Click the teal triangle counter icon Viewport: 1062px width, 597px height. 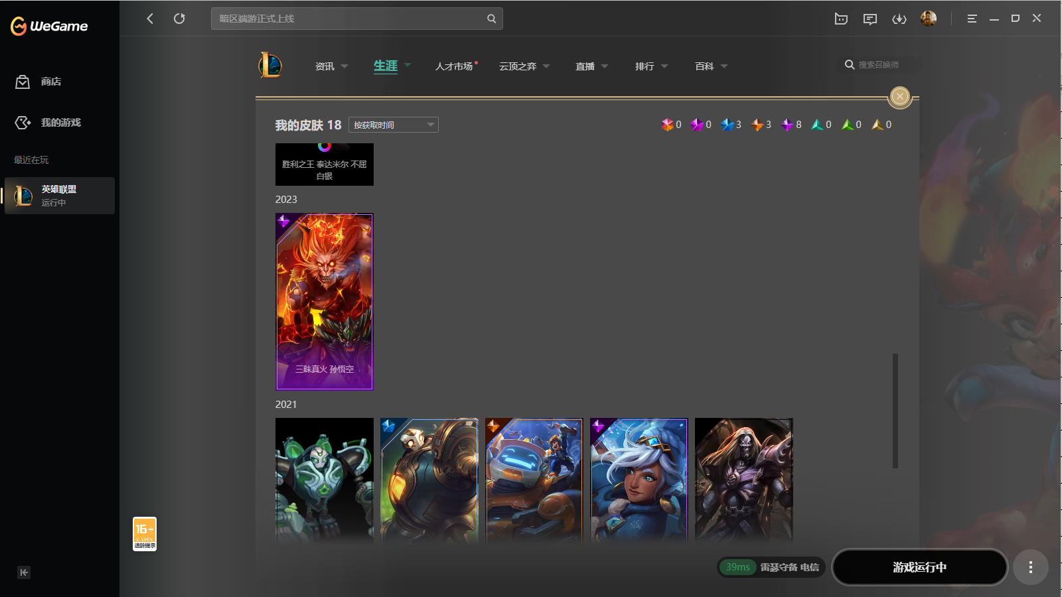pos(818,125)
